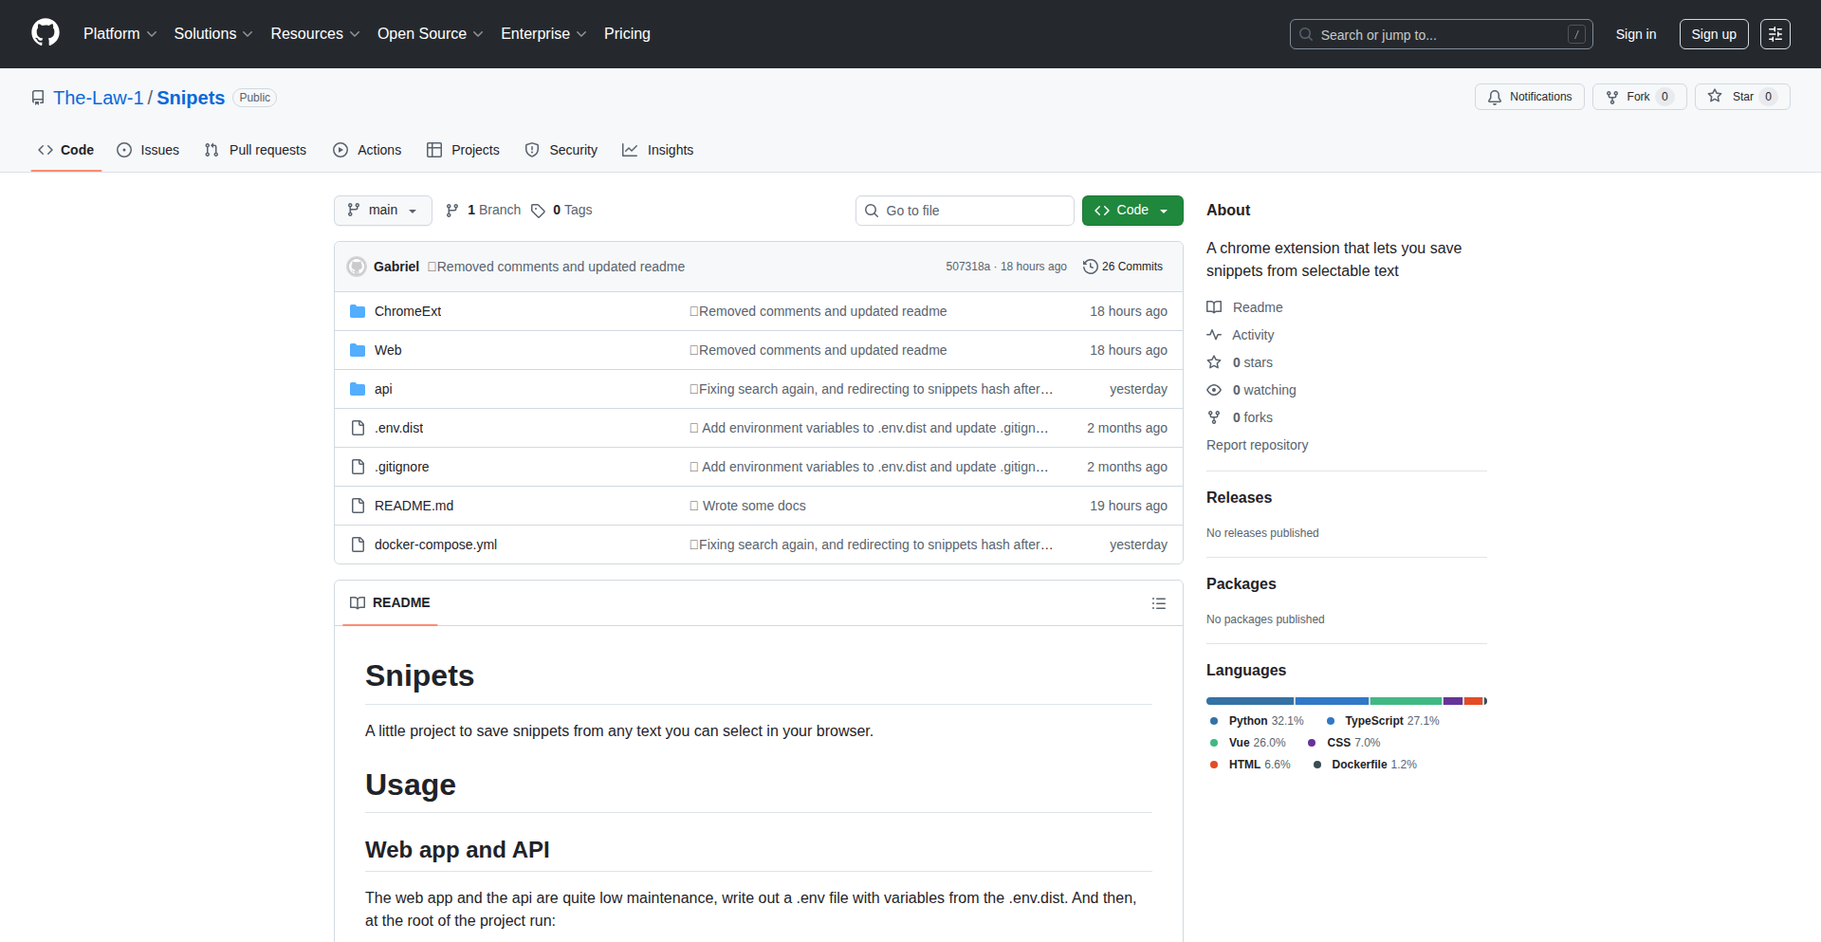Viewport: 1821px width, 942px height.
Task: Open the top-right header menu icon
Action: click(x=1775, y=34)
